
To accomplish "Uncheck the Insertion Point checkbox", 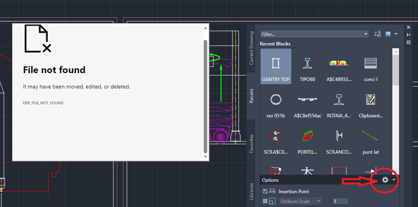I will tap(265, 192).
